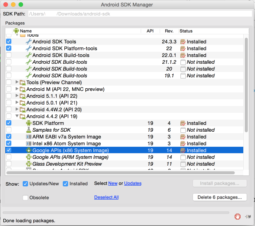Click the flask icon of Samples for SDK
The height and width of the screenshot is (226, 255).
coord(29,130)
